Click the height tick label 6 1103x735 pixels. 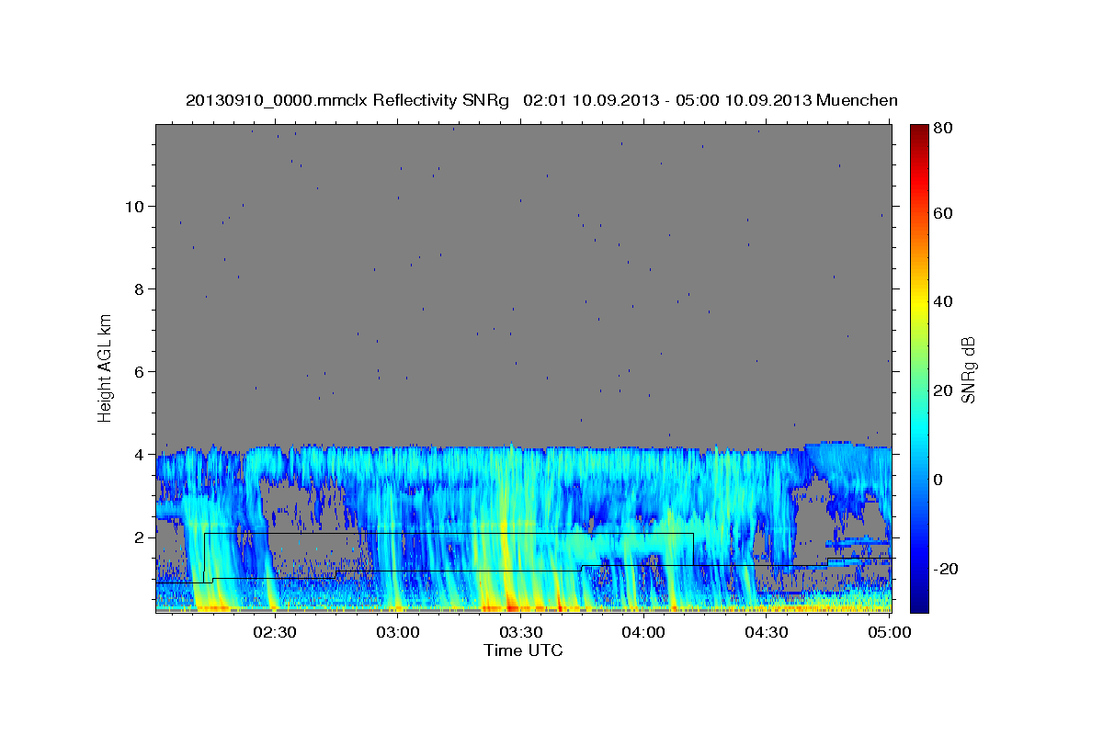139,371
